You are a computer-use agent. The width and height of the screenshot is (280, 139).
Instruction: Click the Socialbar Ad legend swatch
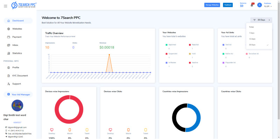247,54
